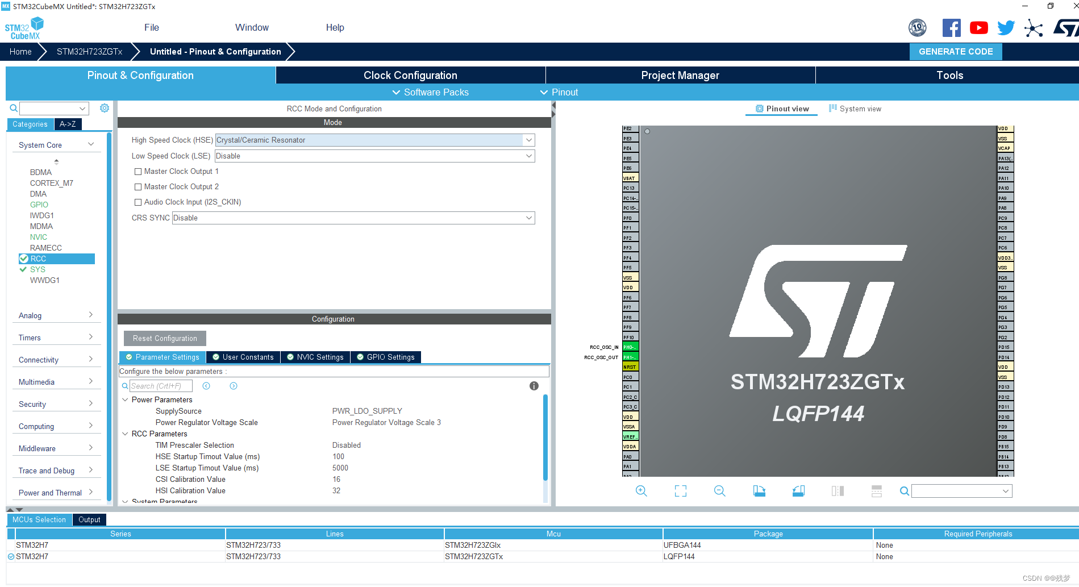Switch to Clock Configuration tab
Screen dimensions: 1079x587
(x=410, y=75)
